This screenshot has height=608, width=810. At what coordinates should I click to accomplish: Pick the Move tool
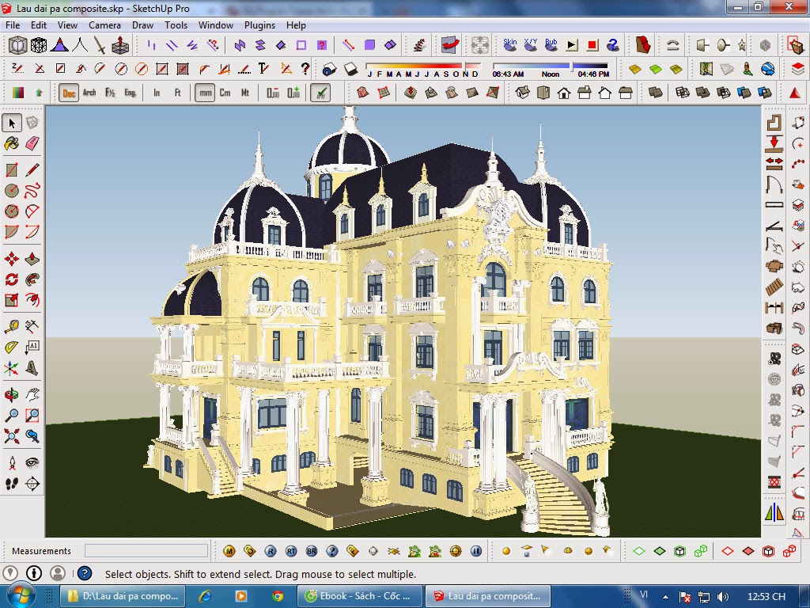point(12,259)
